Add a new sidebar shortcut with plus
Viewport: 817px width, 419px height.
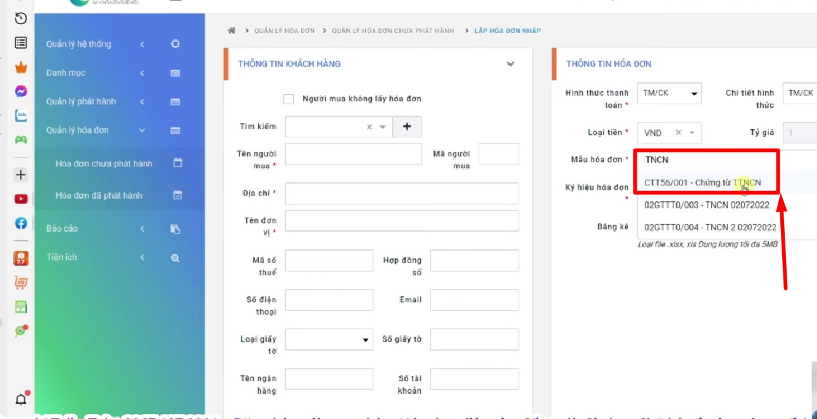click(21, 175)
